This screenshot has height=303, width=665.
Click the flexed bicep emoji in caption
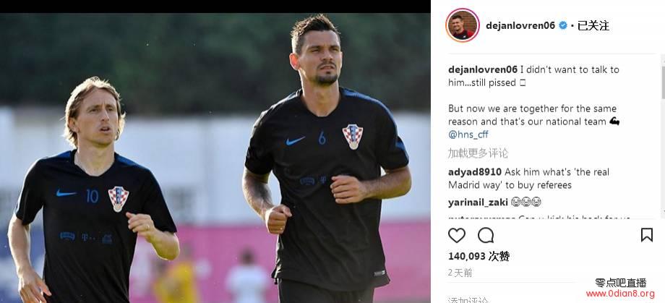(x=614, y=121)
